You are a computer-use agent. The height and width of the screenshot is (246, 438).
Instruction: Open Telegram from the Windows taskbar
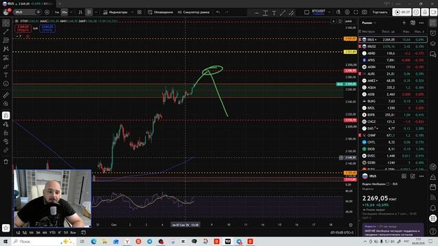[150, 241]
